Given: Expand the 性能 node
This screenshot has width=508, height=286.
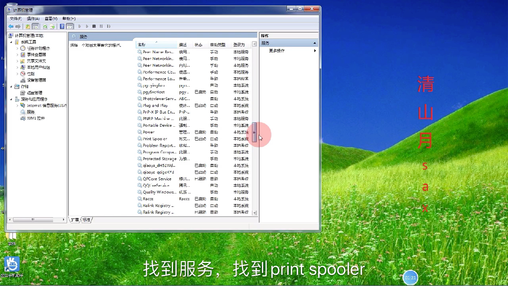Looking at the screenshot, I should [17, 74].
